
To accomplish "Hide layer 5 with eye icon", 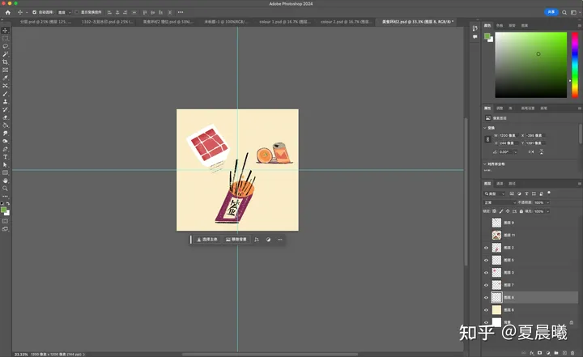I will coord(486,260).
